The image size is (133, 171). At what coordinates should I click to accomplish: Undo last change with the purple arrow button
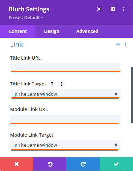[x=50, y=164]
